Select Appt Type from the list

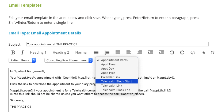(x=117, y=73)
